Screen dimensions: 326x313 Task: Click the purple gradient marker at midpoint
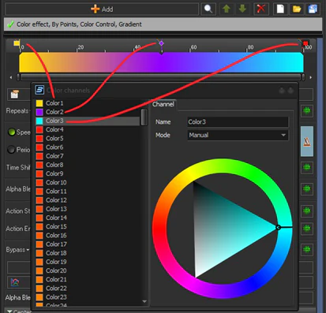[x=161, y=43]
